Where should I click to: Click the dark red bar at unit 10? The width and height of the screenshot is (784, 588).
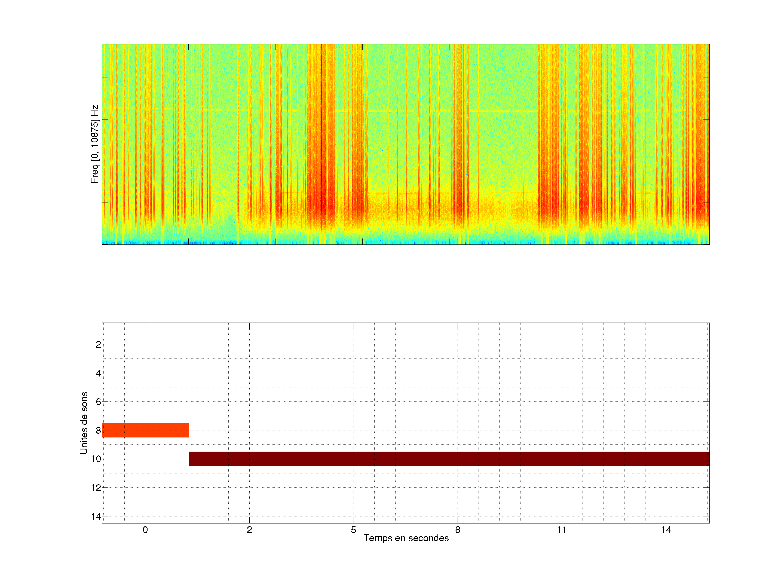449,459
